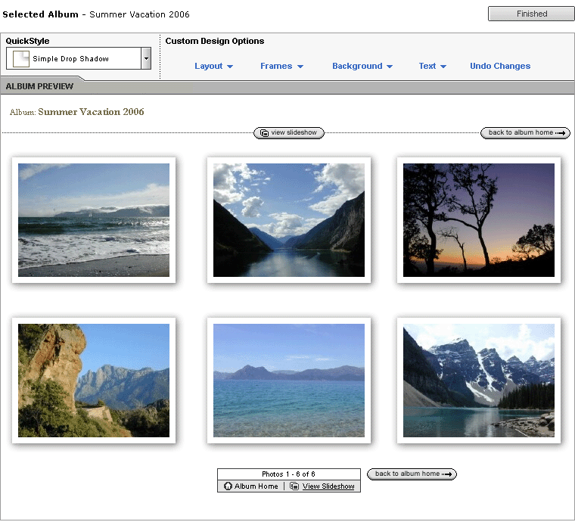
Task: Open the fjord with clouds photo
Action: [x=289, y=220]
